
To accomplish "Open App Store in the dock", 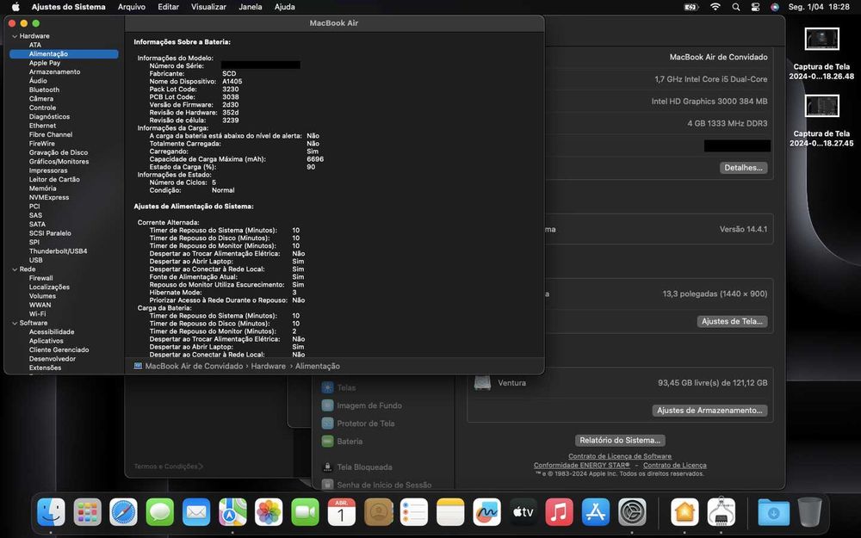I will coord(595,512).
